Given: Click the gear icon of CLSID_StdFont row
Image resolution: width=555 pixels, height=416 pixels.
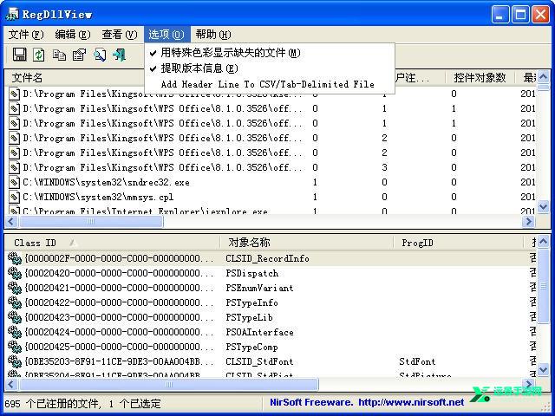Looking at the screenshot, I should 15,361.
